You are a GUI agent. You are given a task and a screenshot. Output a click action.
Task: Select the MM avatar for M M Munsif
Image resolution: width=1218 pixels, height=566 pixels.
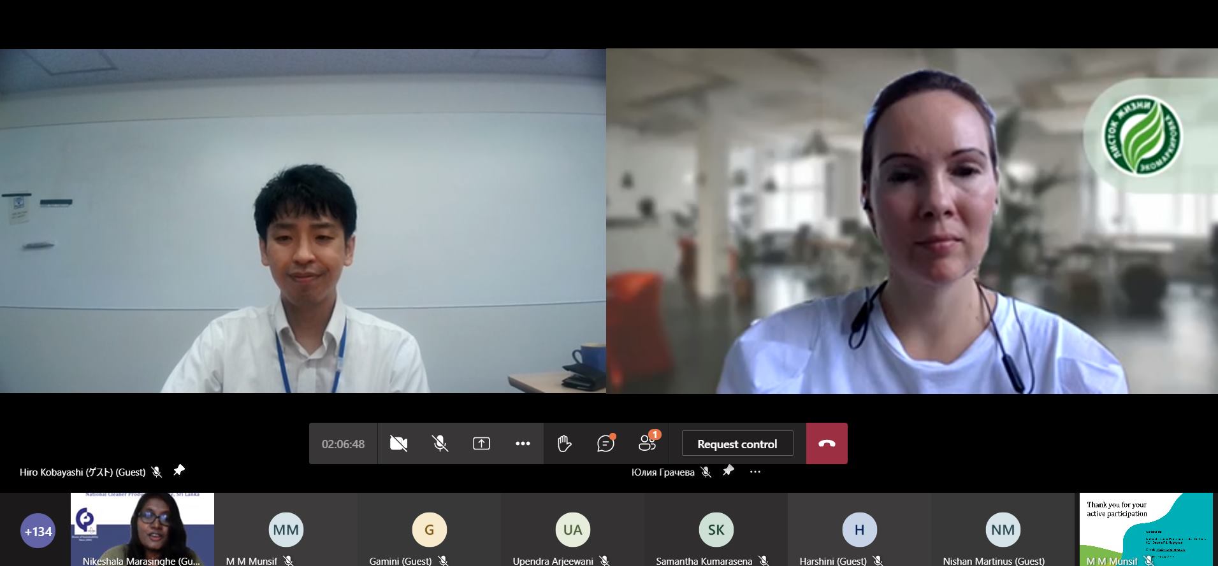286,530
